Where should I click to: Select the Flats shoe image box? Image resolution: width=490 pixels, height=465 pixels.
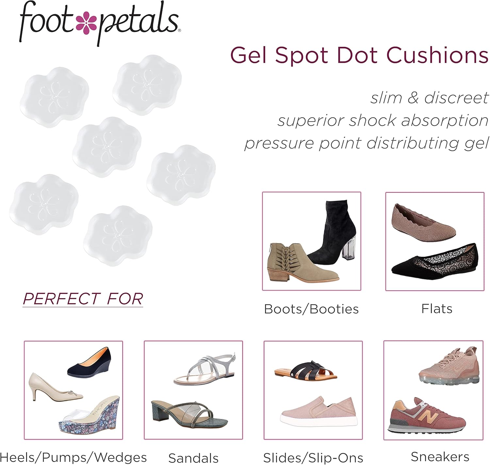point(434,241)
